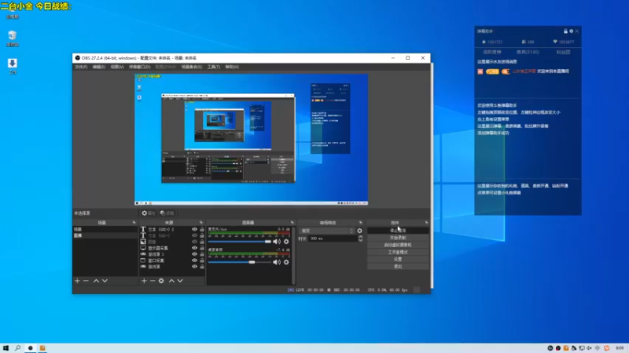The width and height of the screenshot is (629, 353).
Task: Open the Tools (T) menu in OBS
Action: point(214,67)
